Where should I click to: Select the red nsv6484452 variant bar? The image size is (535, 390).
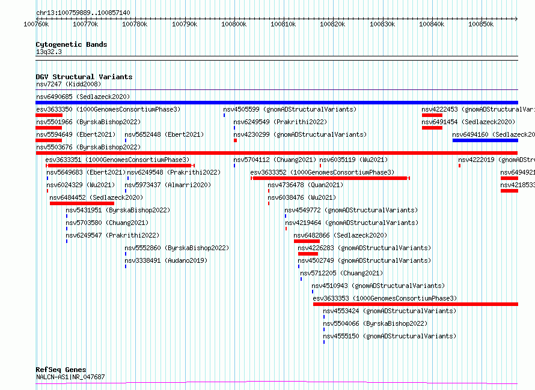(x=82, y=203)
